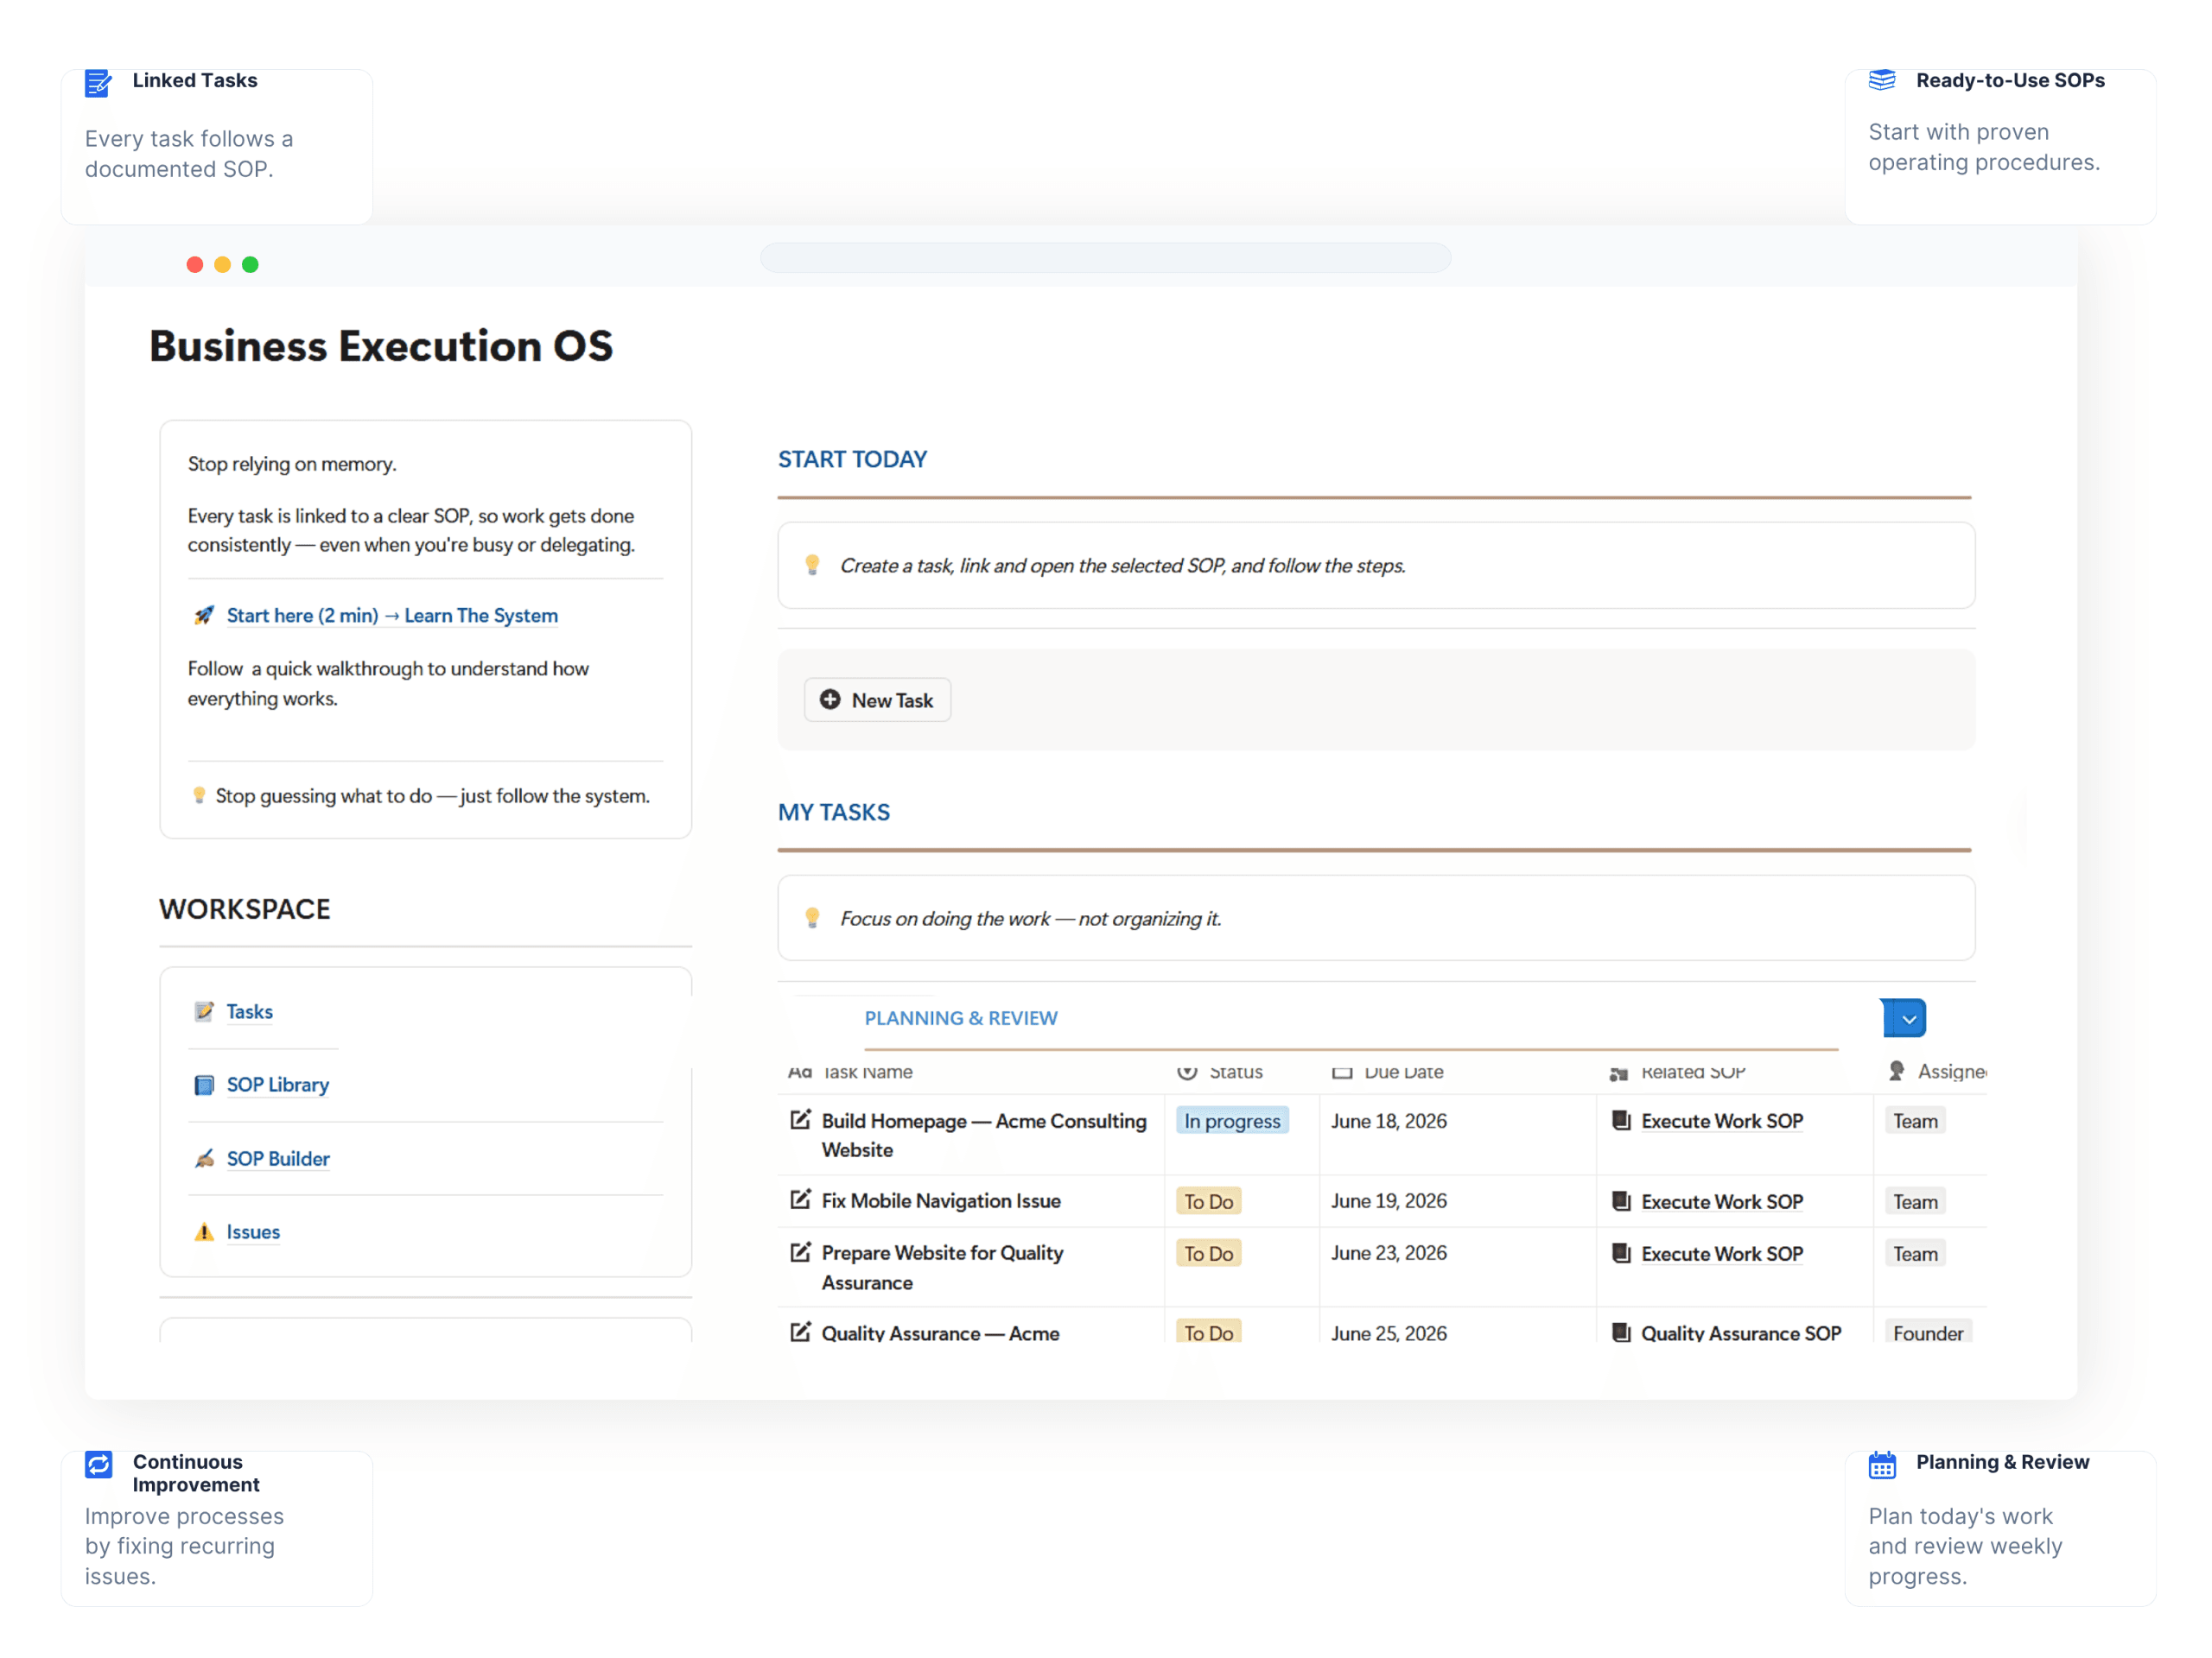Click the edit icon for Build Homepage task
This screenshot has height=1658, width=2212.
pos(800,1119)
